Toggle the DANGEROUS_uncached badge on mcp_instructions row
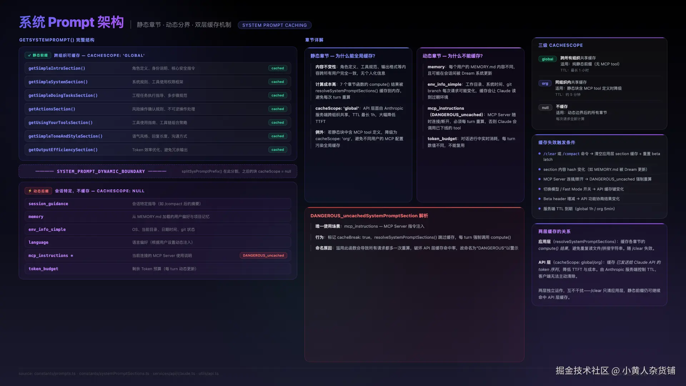Viewport: 686px width, 386px height. point(263,255)
